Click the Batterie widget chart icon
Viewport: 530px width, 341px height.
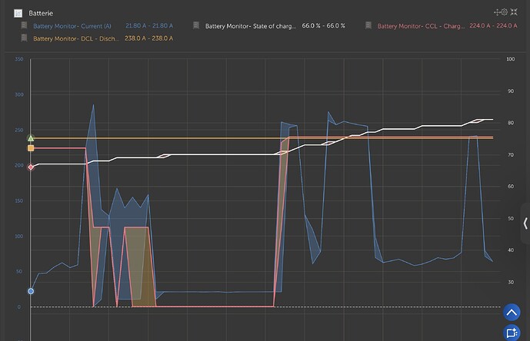(x=18, y=13)
